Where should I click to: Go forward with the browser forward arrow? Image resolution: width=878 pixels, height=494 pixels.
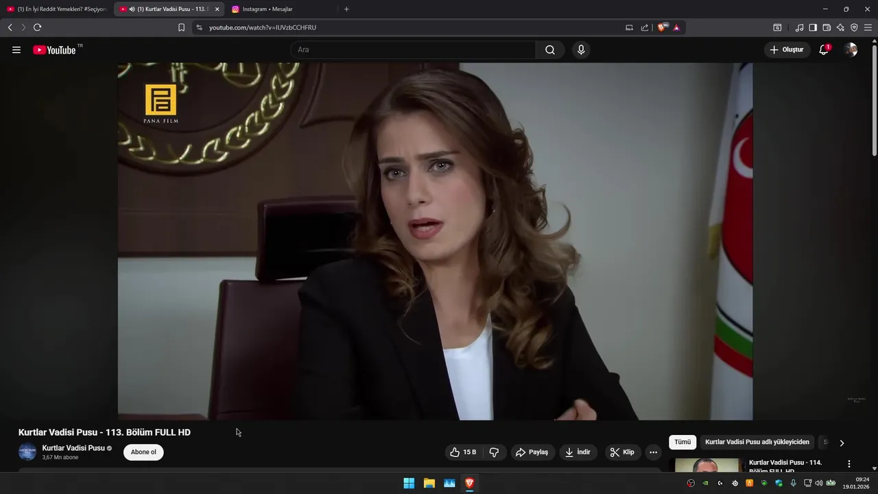pyautogui.click(x=23, y=27)
